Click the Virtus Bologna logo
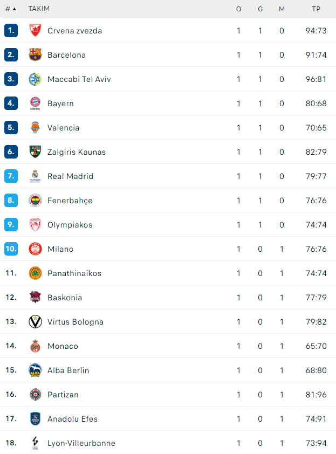Viewport: 336px width, 454px height. pos(35,322)
